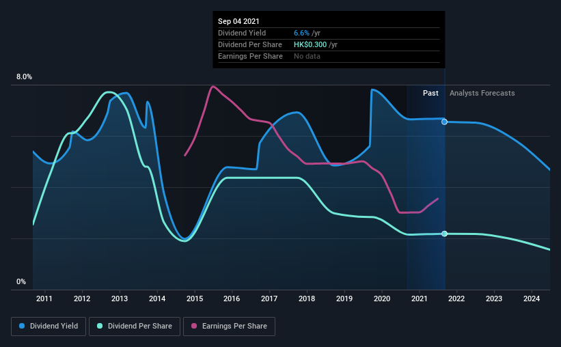
Task: Click the Past region label
Action: coord(430,93)
